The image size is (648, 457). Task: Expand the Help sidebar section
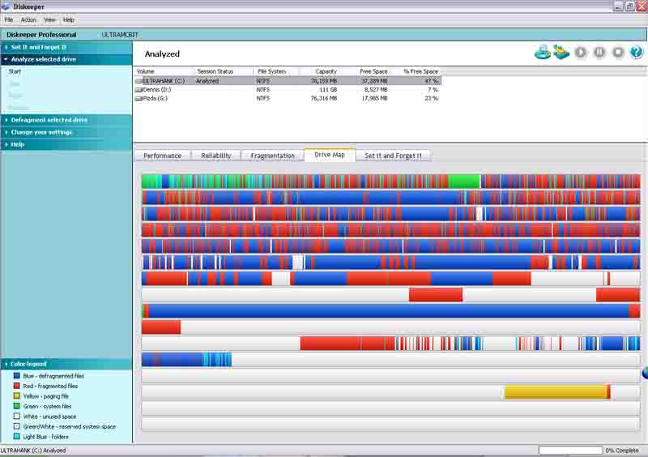tap(66, 145)
